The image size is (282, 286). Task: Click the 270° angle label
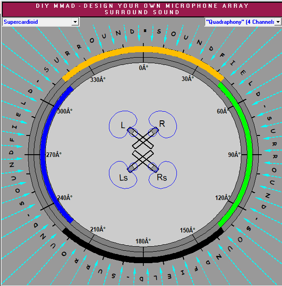point(54,155)
